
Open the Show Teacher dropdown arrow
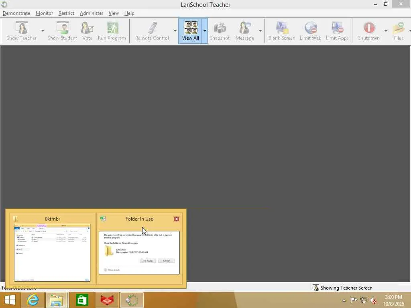[43, 31]
